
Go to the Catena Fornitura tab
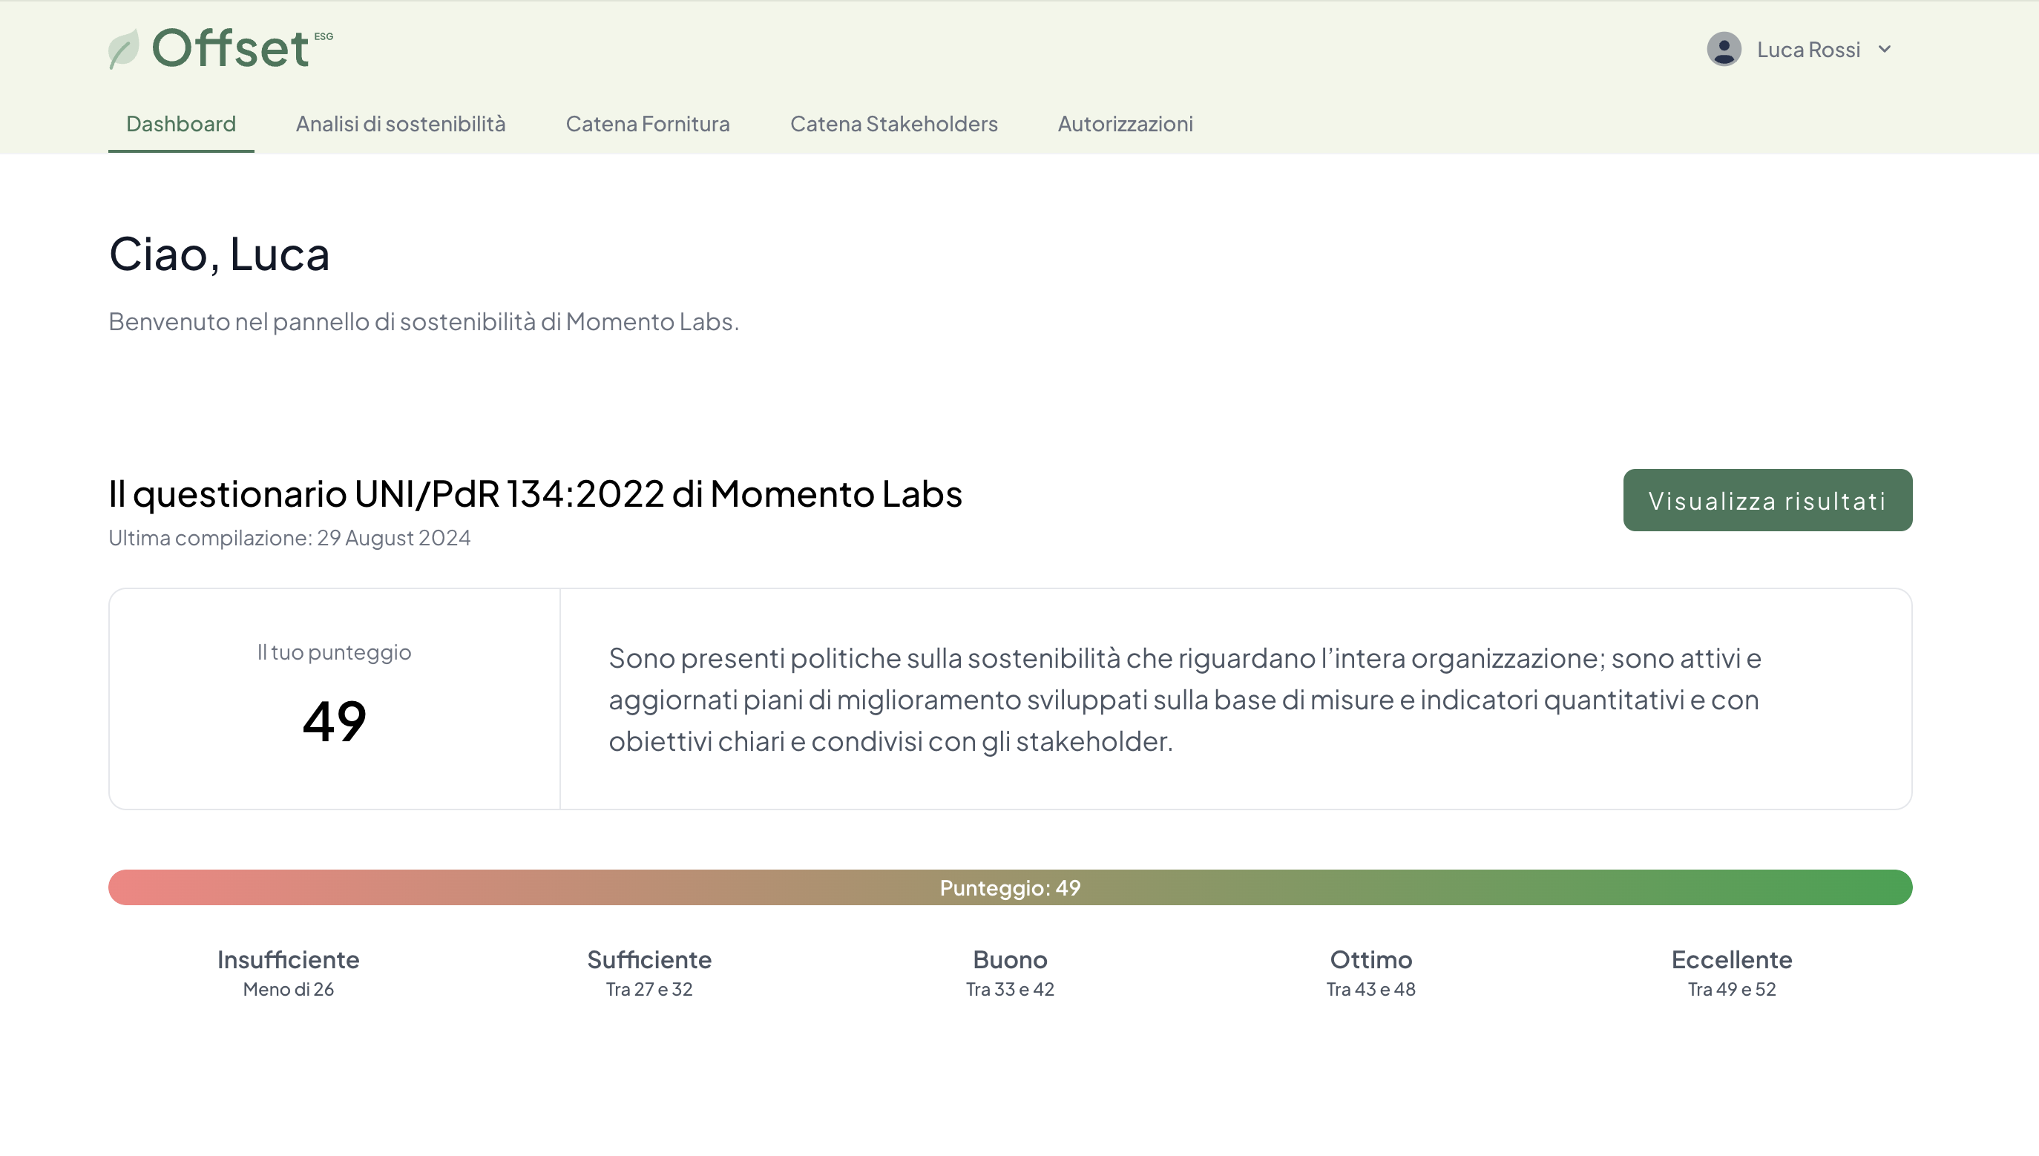647,124
